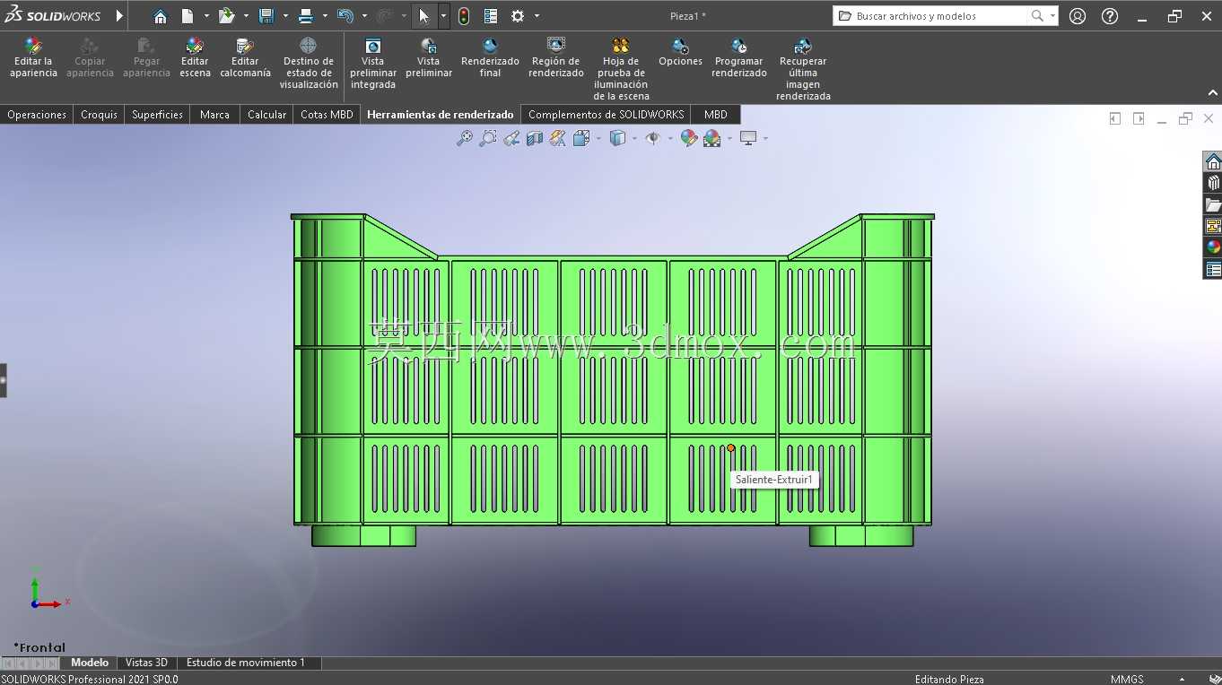Open Design Library in task pane

tap(1213, 183)
